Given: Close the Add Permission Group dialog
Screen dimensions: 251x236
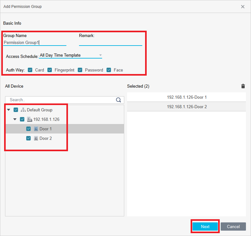Looking at the screenshot, I should tap(243, 7).
